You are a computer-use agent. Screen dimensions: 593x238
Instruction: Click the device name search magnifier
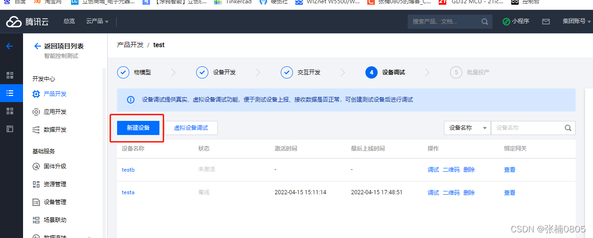tap(568, 128)
